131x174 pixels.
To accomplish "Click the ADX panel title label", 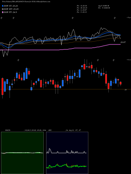I will (50, 130).
